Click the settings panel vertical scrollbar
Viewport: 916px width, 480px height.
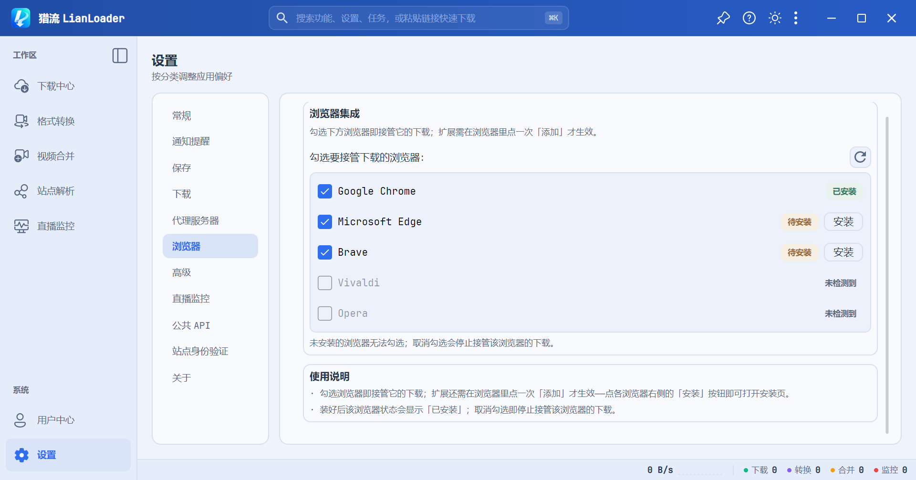887,275
